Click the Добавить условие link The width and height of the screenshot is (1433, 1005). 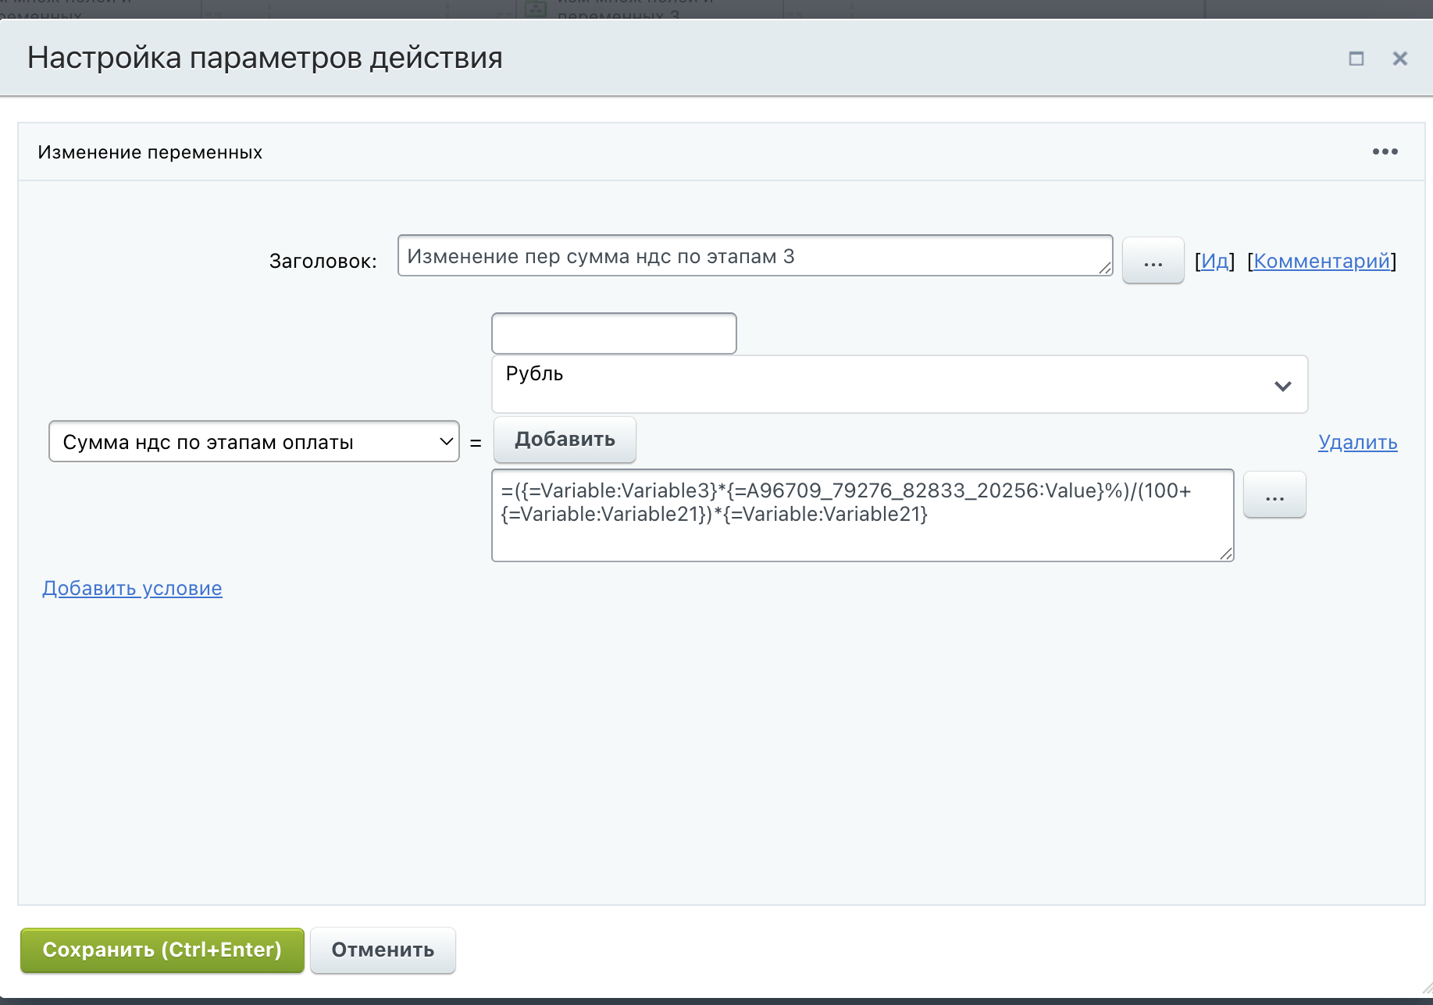(x=132, y=588)
